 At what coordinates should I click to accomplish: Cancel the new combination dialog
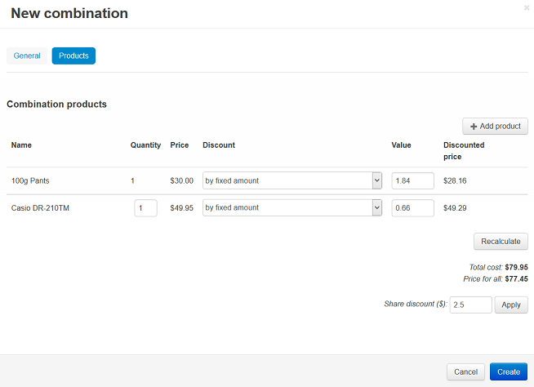465,372
